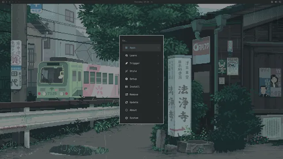The width and height of the screenshot is (283, 159).
Task: Click the Trigger rocket icon
Action: [x=126, y=63]
